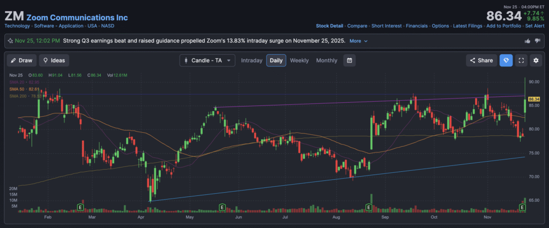Image resolution: width=549 pixels, height=228 pixels.
Task: Click the thumbs up icon on news
Action: pyautogui.click(x=527, y=41)
